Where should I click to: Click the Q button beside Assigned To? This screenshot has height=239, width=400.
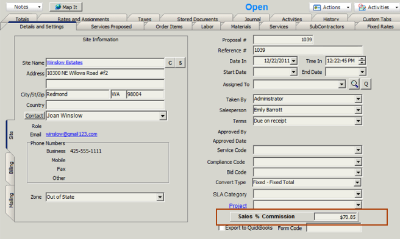pos(366,84)
